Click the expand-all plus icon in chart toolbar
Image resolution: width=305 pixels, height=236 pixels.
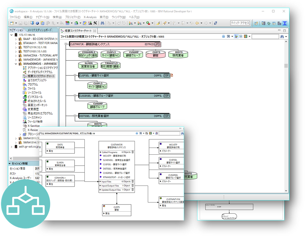[x=241, y=36]
